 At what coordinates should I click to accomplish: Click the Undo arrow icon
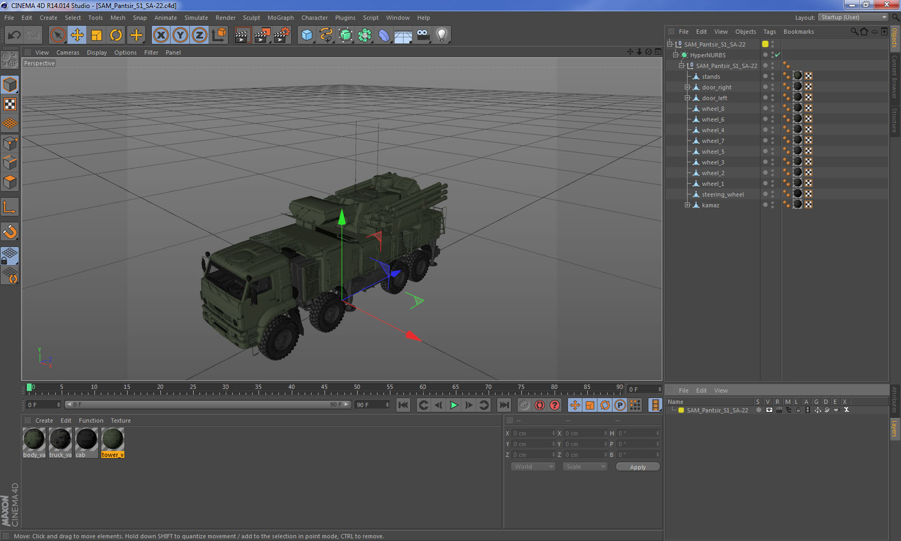(14, 35)
